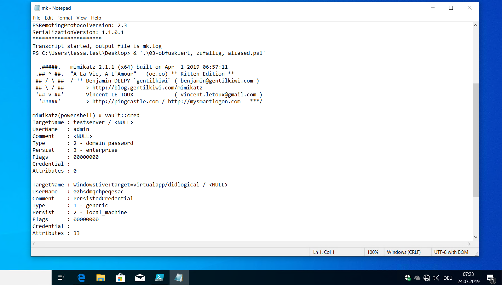Viewport: 502px width, 285px height.
Task: Open Action Center notifications icon
Action: [x=491, y=278]
